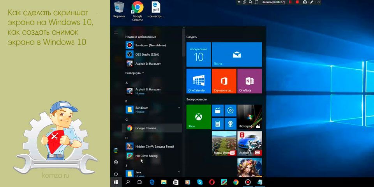
Task: Open the Groove Music disc small tile
Action: (x=230, y=110)
